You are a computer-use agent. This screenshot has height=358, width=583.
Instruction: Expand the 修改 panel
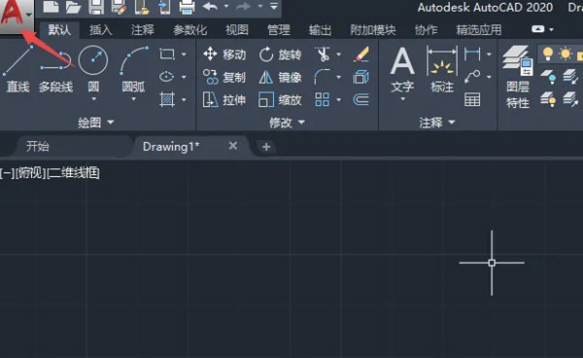coord(287,122)
